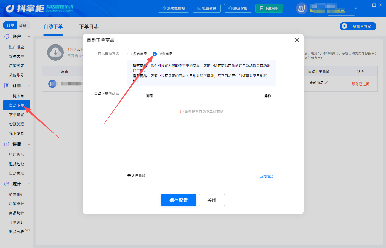
Task: Select the 指定商品 radio option
Action: pos(155,54)
